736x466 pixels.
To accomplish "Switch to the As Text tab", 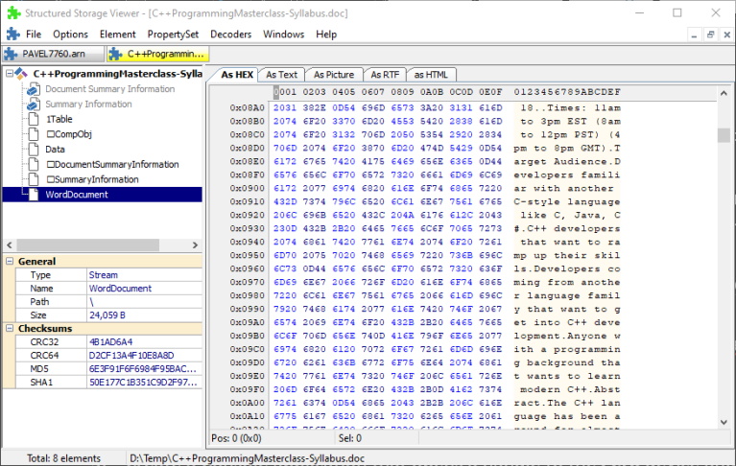I will click(281, 75).
